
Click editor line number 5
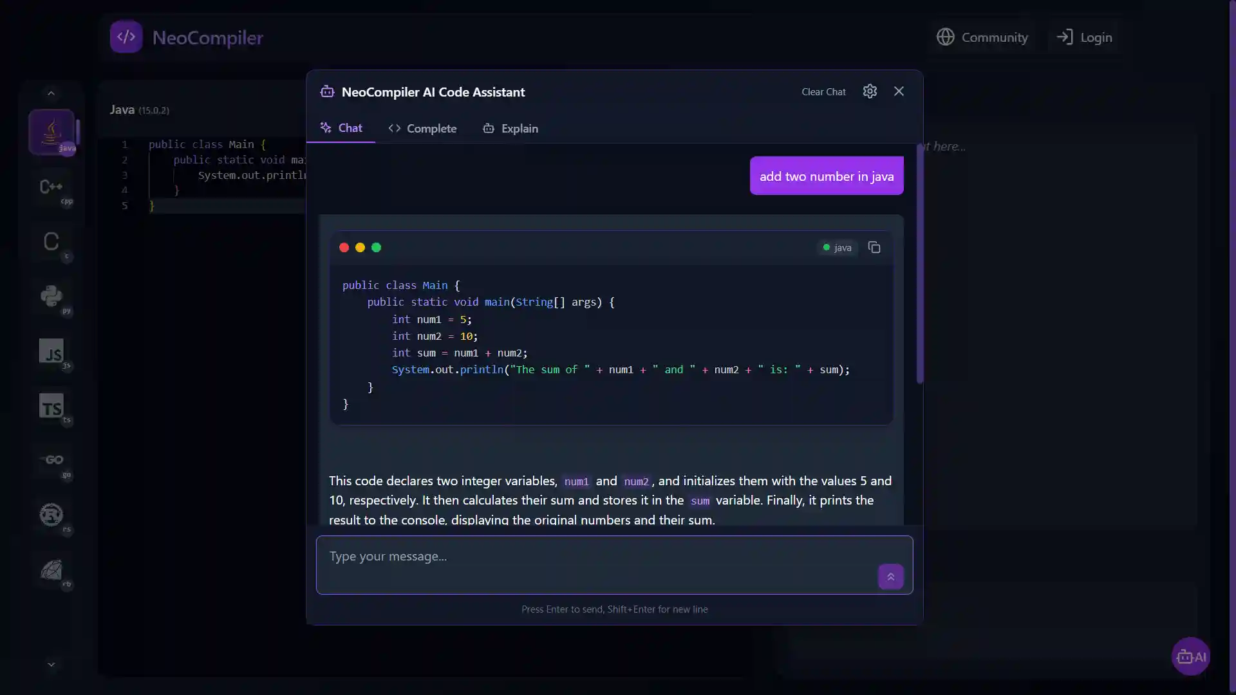125,206
